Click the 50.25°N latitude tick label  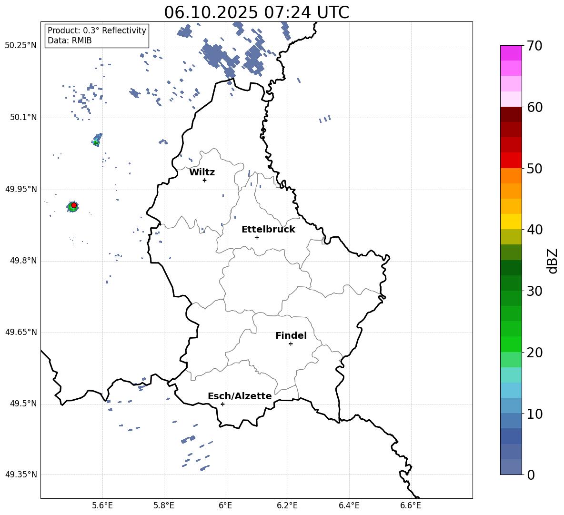tap(21, 46)
